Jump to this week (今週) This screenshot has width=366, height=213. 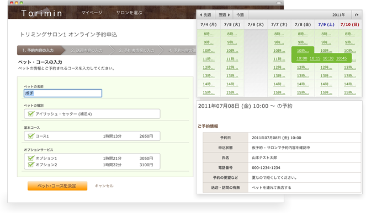point(240,15)
